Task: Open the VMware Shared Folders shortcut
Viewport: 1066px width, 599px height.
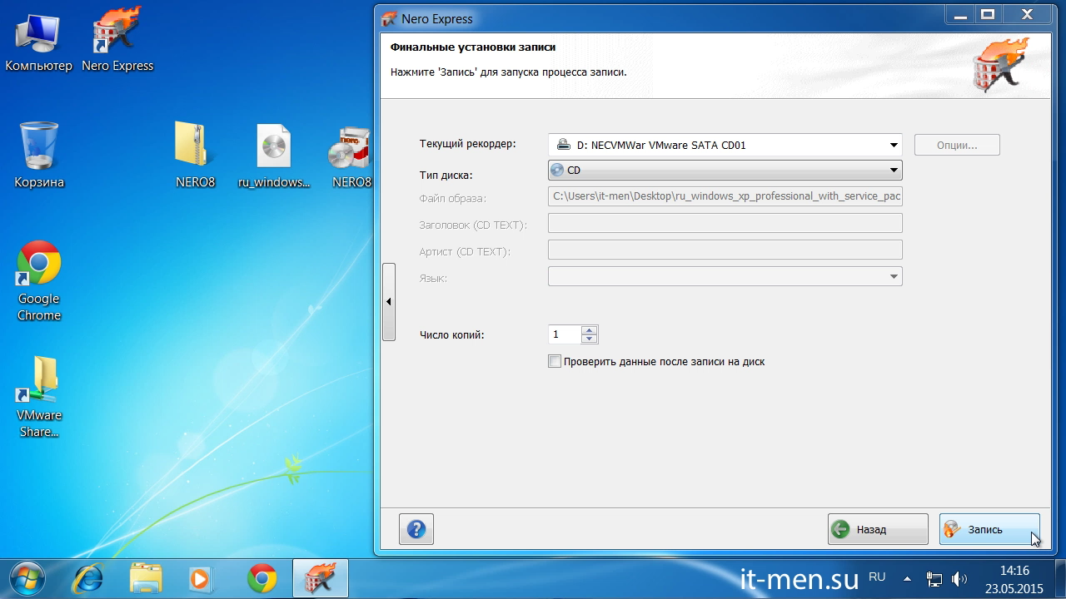Action: pos(39,398)
